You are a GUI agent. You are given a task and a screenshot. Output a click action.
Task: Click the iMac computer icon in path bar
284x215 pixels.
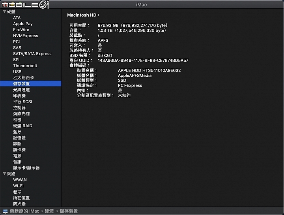click(x=5, y=211)
